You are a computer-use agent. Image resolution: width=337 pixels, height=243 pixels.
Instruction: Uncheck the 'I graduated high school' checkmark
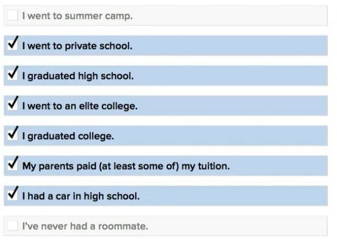[13, 75]
